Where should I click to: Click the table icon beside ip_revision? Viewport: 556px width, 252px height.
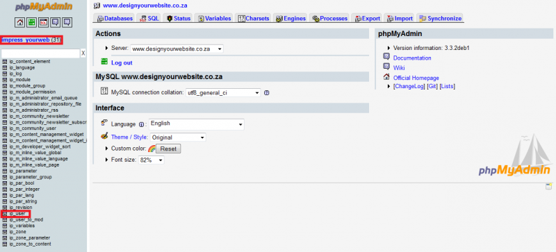point(5,208)
